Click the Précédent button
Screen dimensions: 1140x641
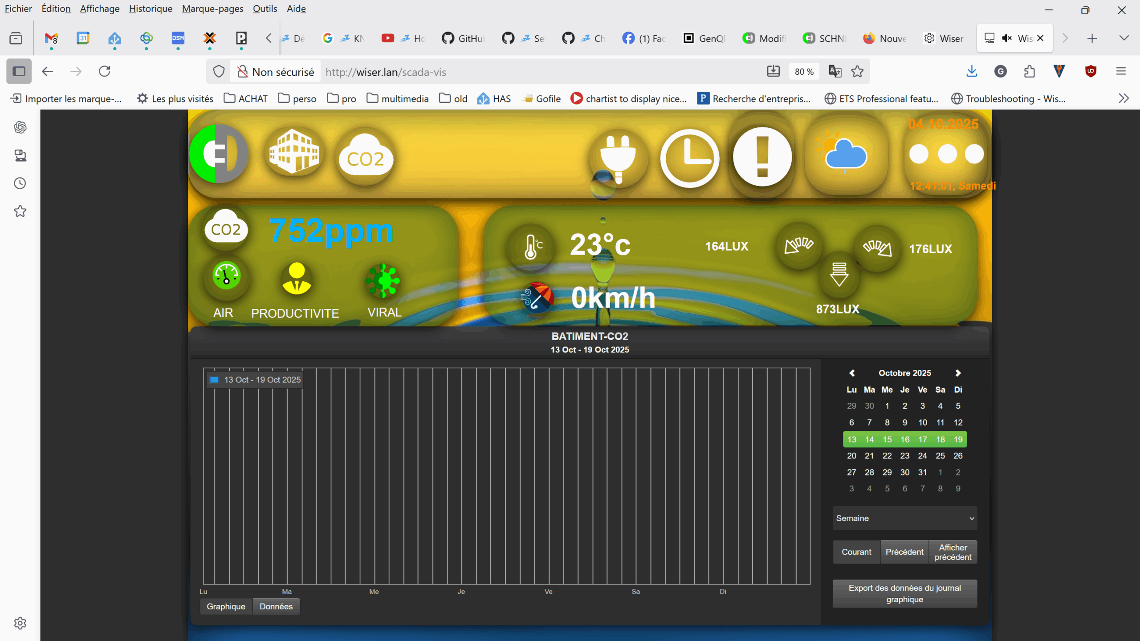point(904,552)
